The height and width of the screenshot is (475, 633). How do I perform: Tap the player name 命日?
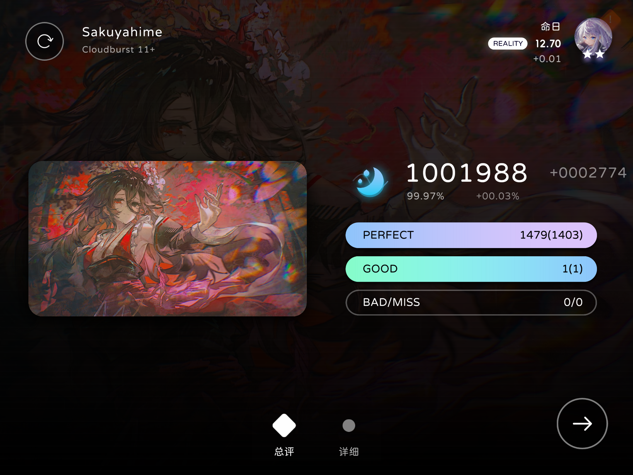550,27
